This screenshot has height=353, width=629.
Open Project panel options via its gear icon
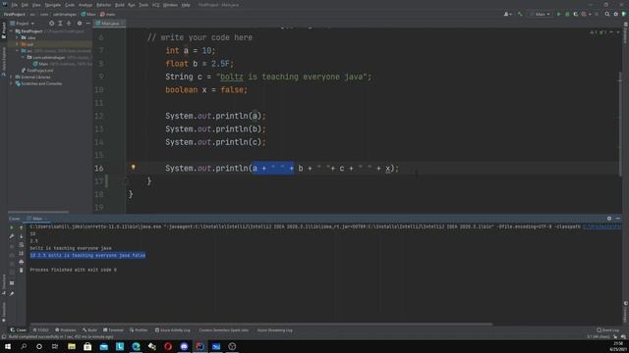click(x=79, y=24)
